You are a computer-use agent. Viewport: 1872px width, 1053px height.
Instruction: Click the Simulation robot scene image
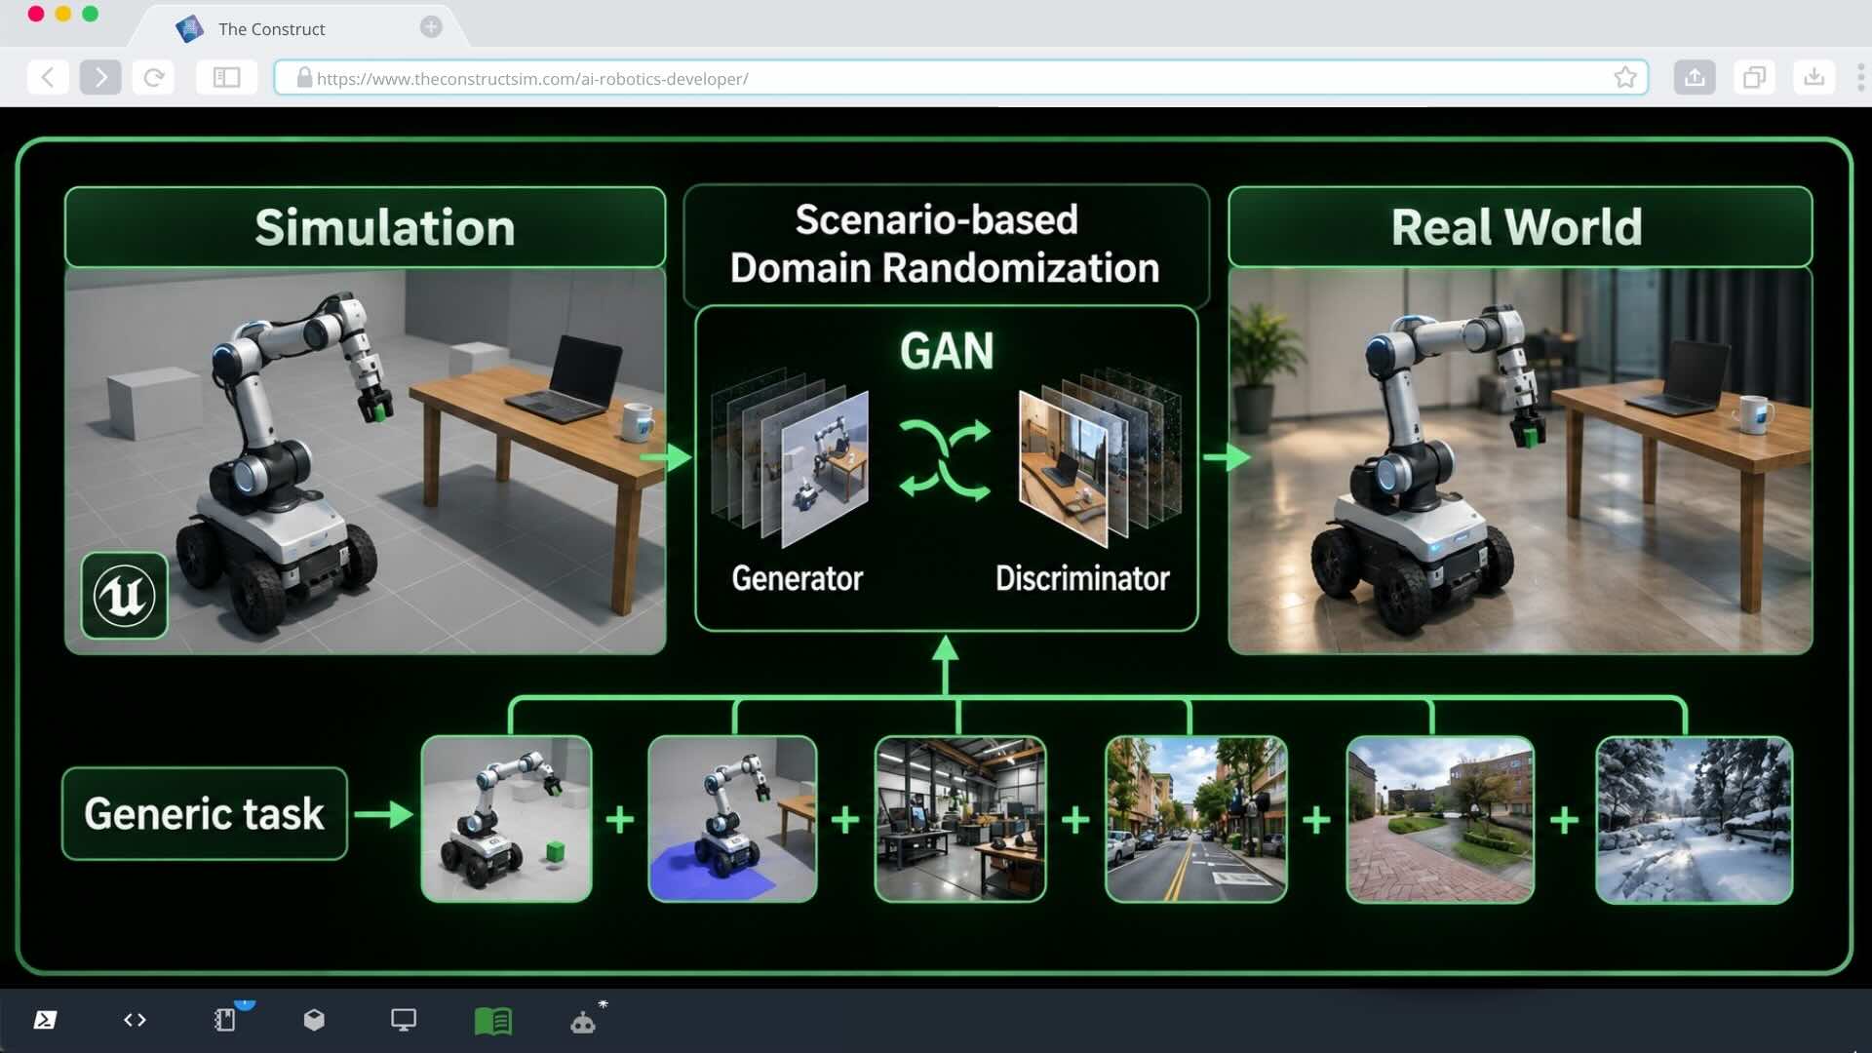tap(366, 460)
